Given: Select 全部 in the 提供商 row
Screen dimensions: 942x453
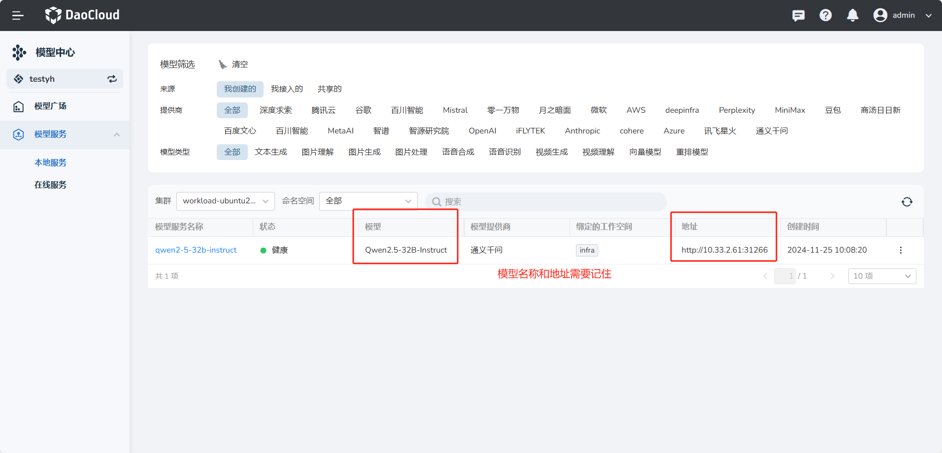Looking at the screenshot, I should [x=232, y=110].
